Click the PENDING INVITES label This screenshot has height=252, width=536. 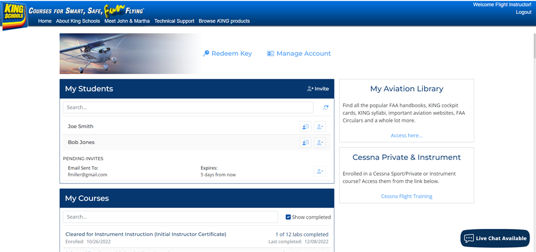click(x=83, y=159)
